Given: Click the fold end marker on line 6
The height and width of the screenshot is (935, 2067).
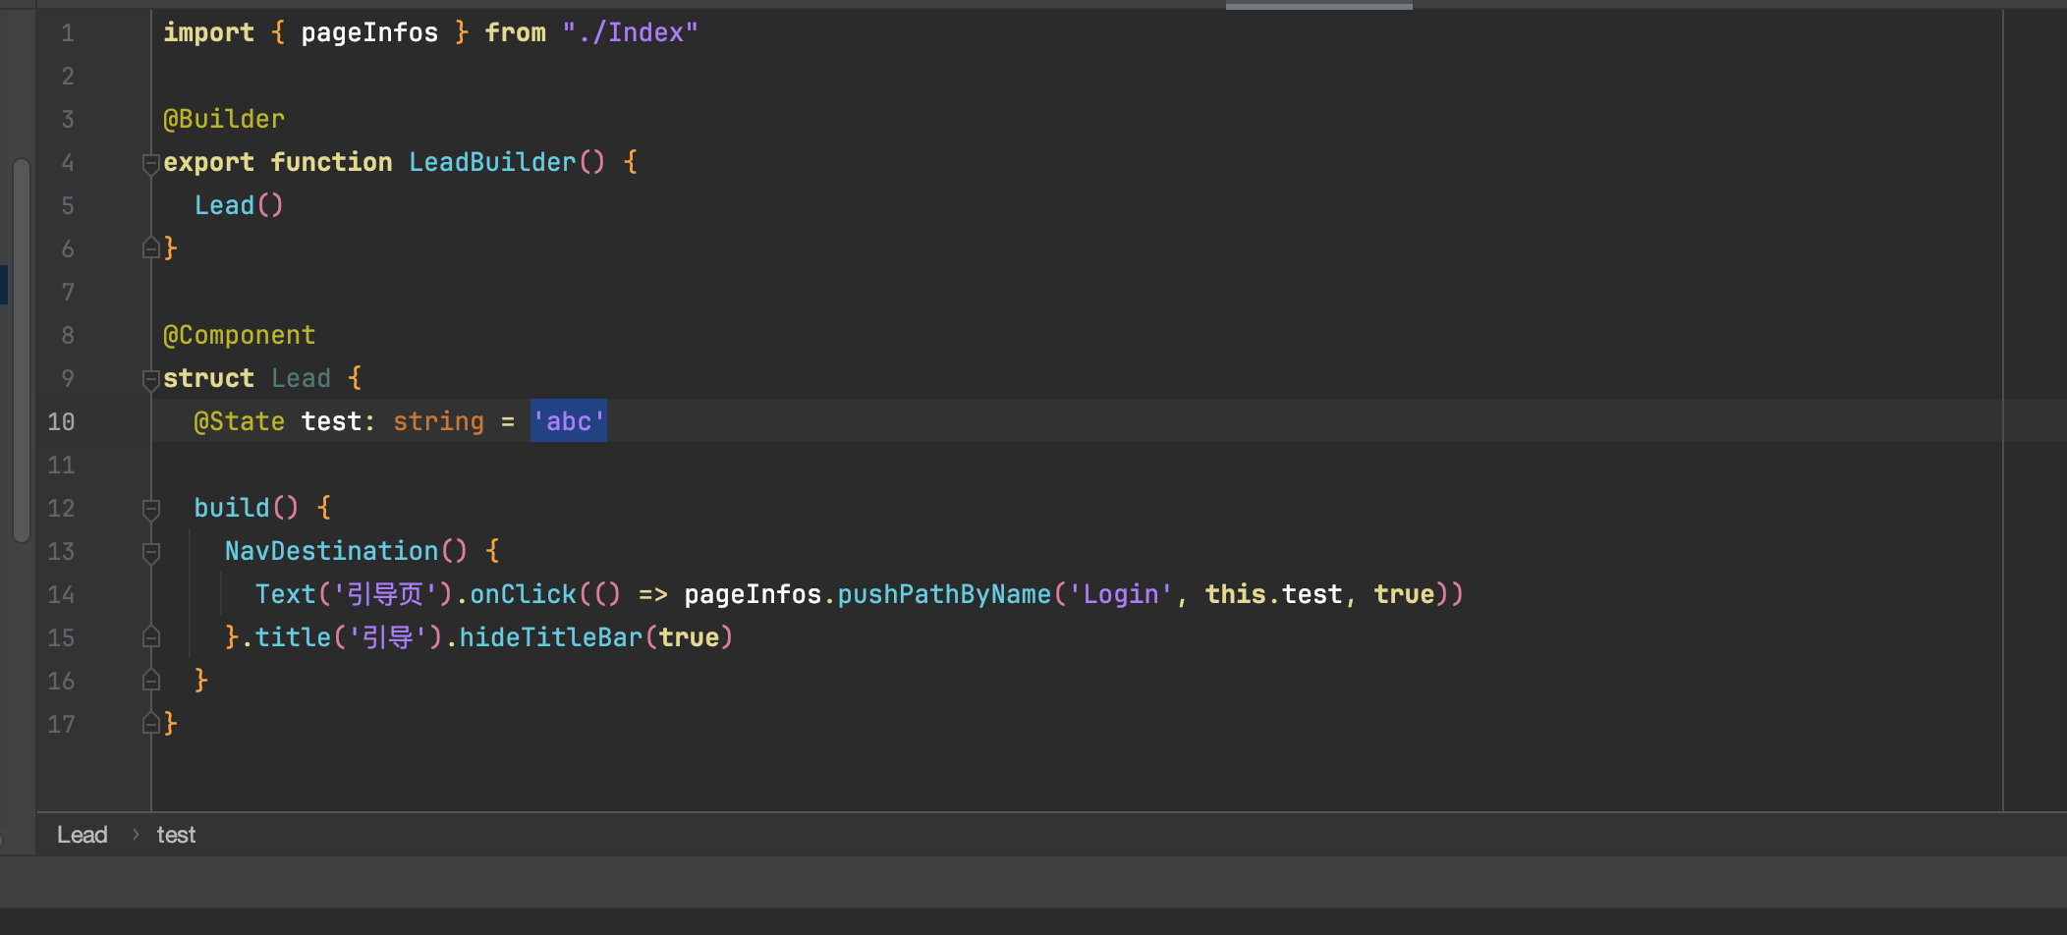Looking at the screenshot, I should click(150, 248).
